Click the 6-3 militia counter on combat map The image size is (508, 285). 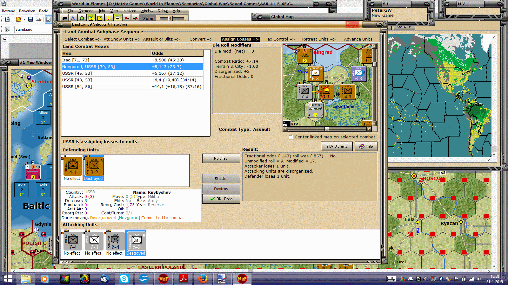315,74
